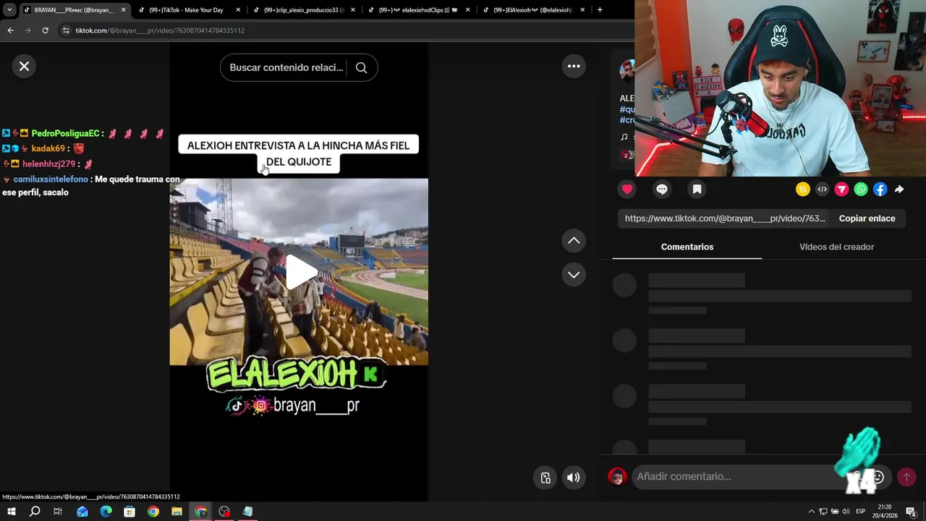Viewport: 926px width, 521px height.
Task: Expand the tab search dropdown arrow
Action: pos(9,10)
